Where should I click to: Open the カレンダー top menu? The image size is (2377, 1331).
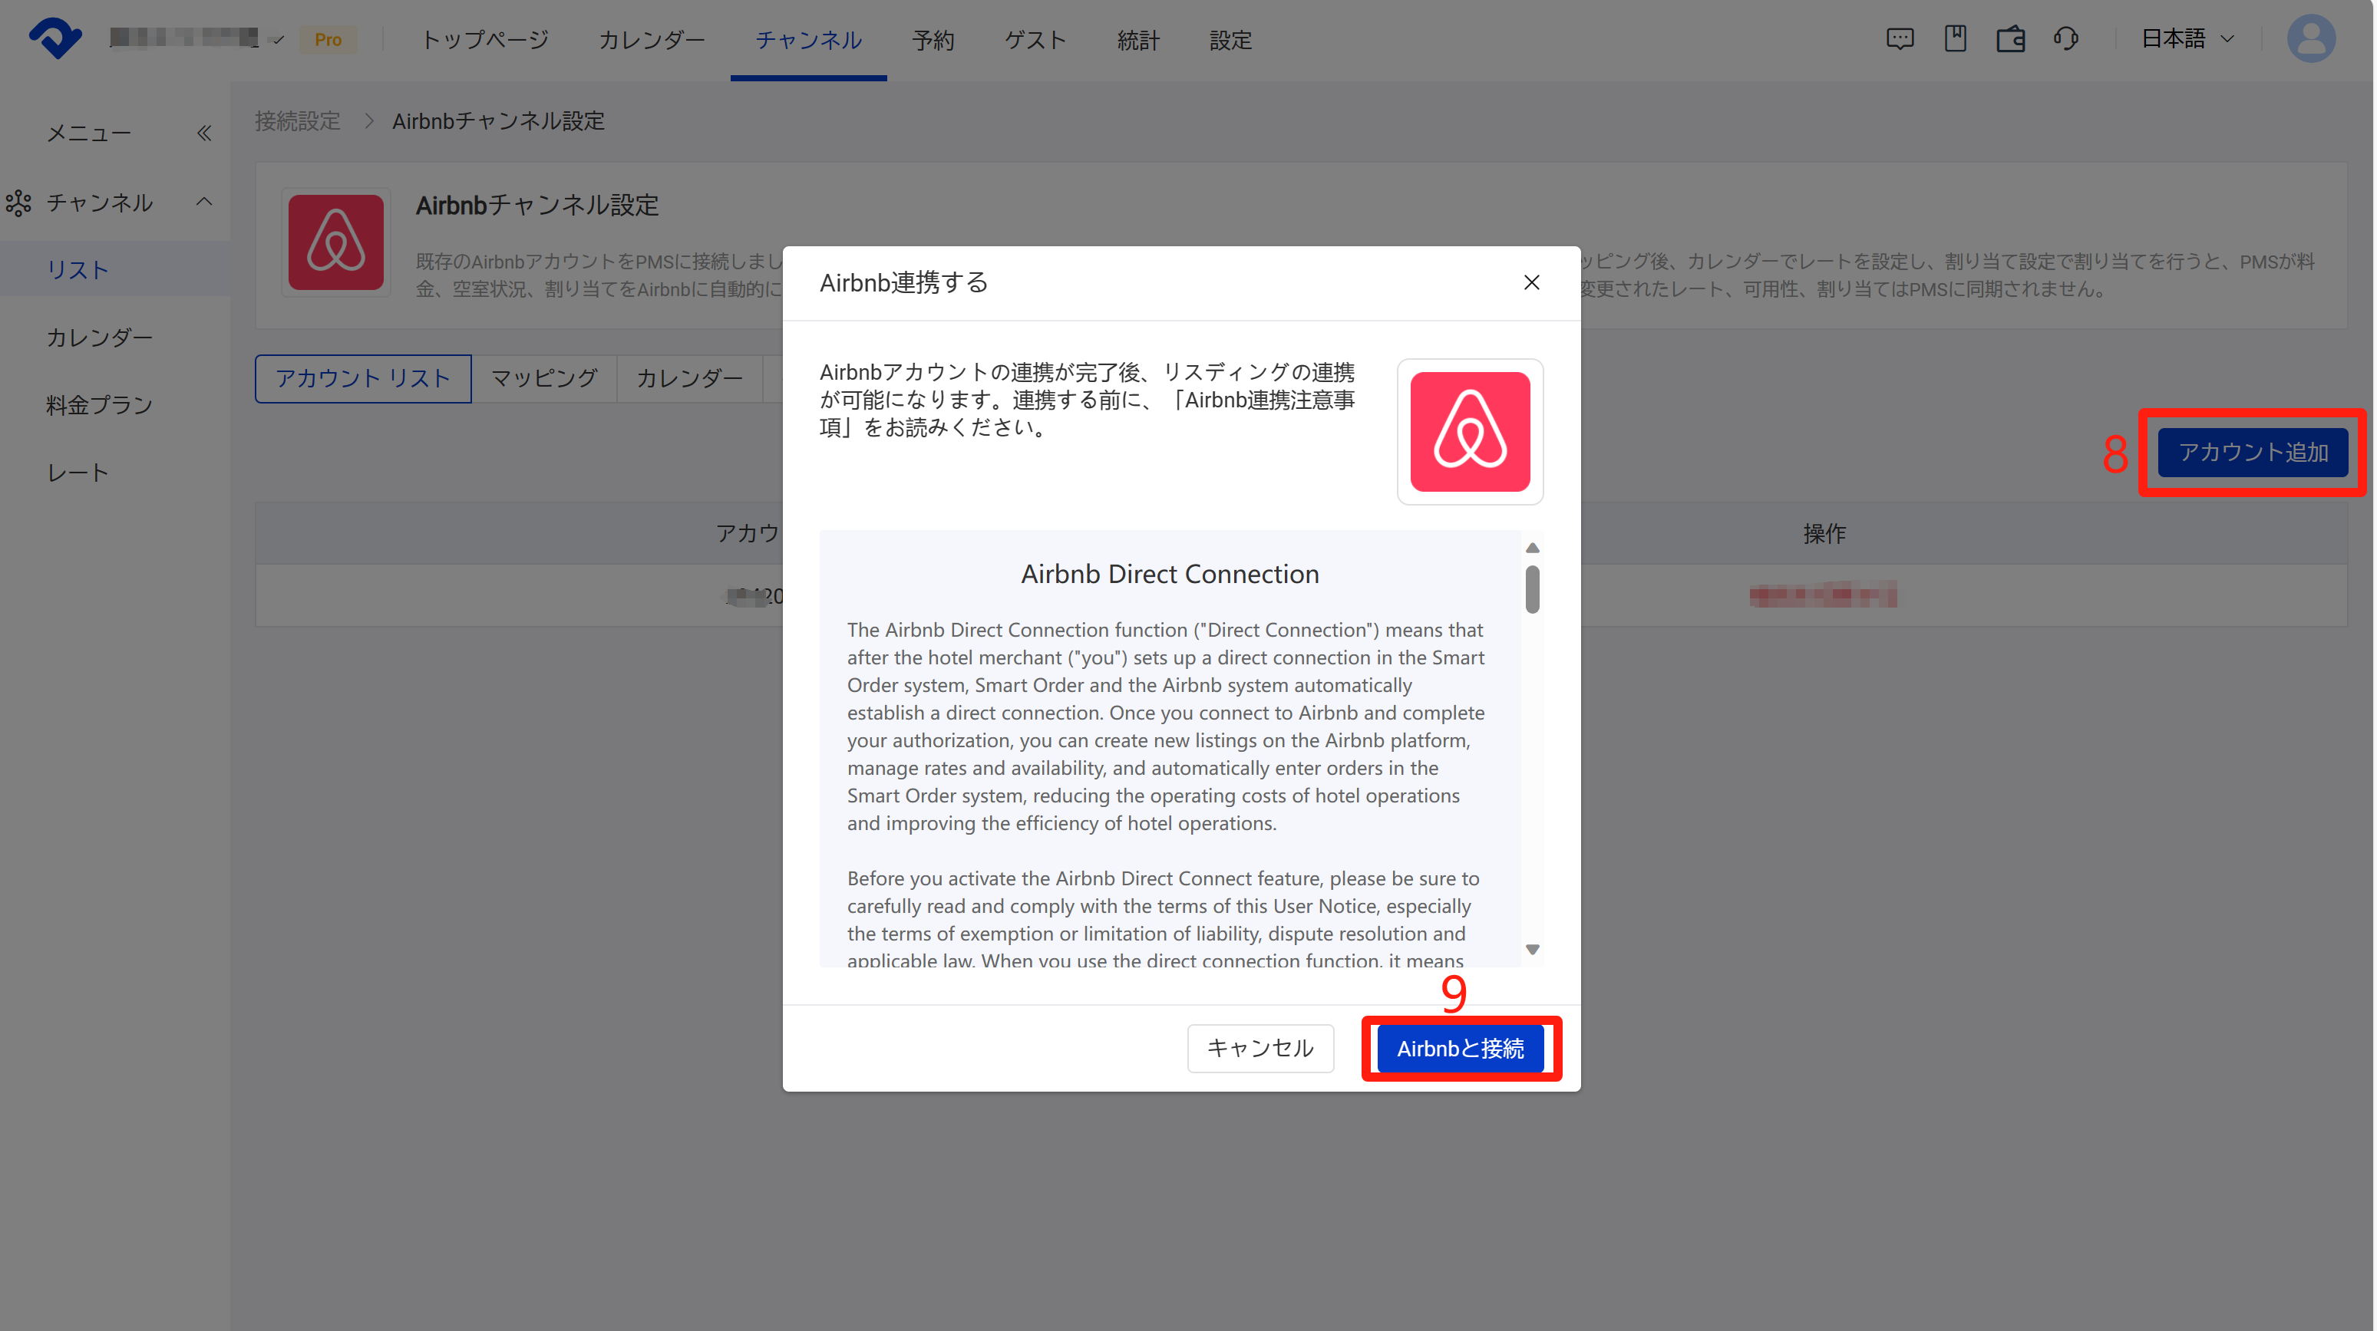click(x=652, y=40)
